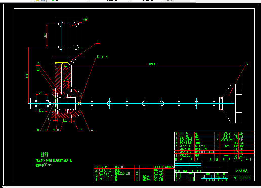Click part balloon number 5

coord(247,64)
